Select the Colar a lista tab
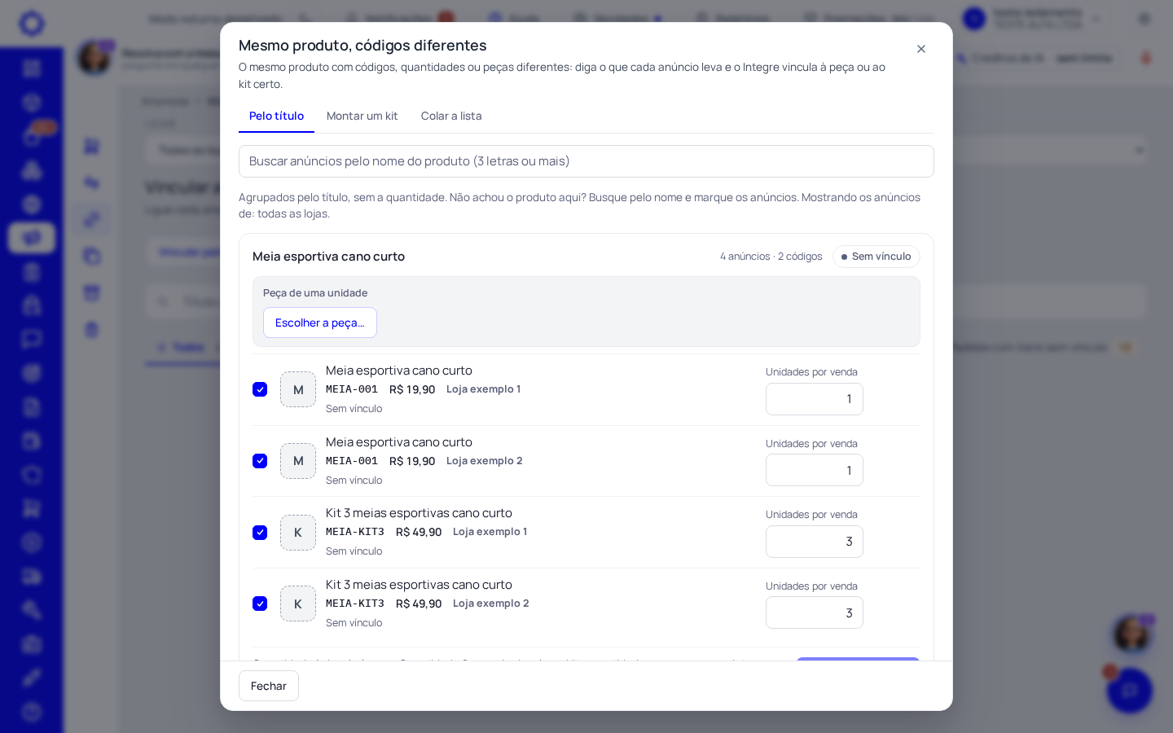 tap(451, 116)
